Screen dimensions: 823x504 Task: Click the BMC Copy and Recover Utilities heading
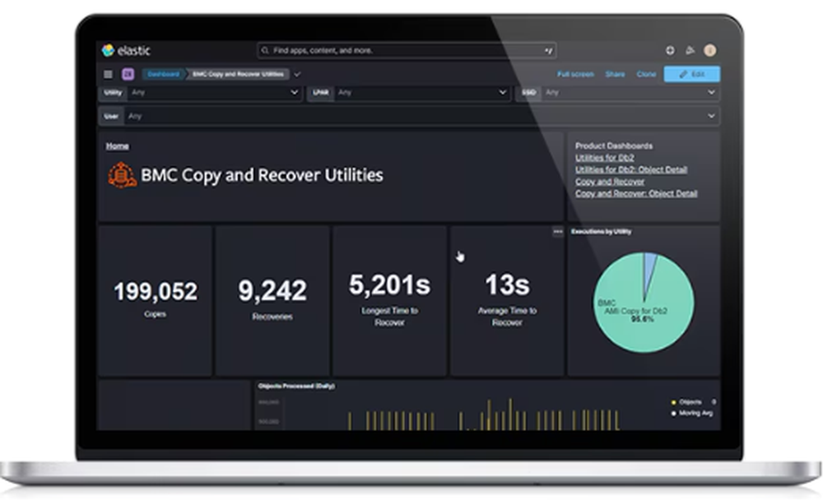coord(262,175)
